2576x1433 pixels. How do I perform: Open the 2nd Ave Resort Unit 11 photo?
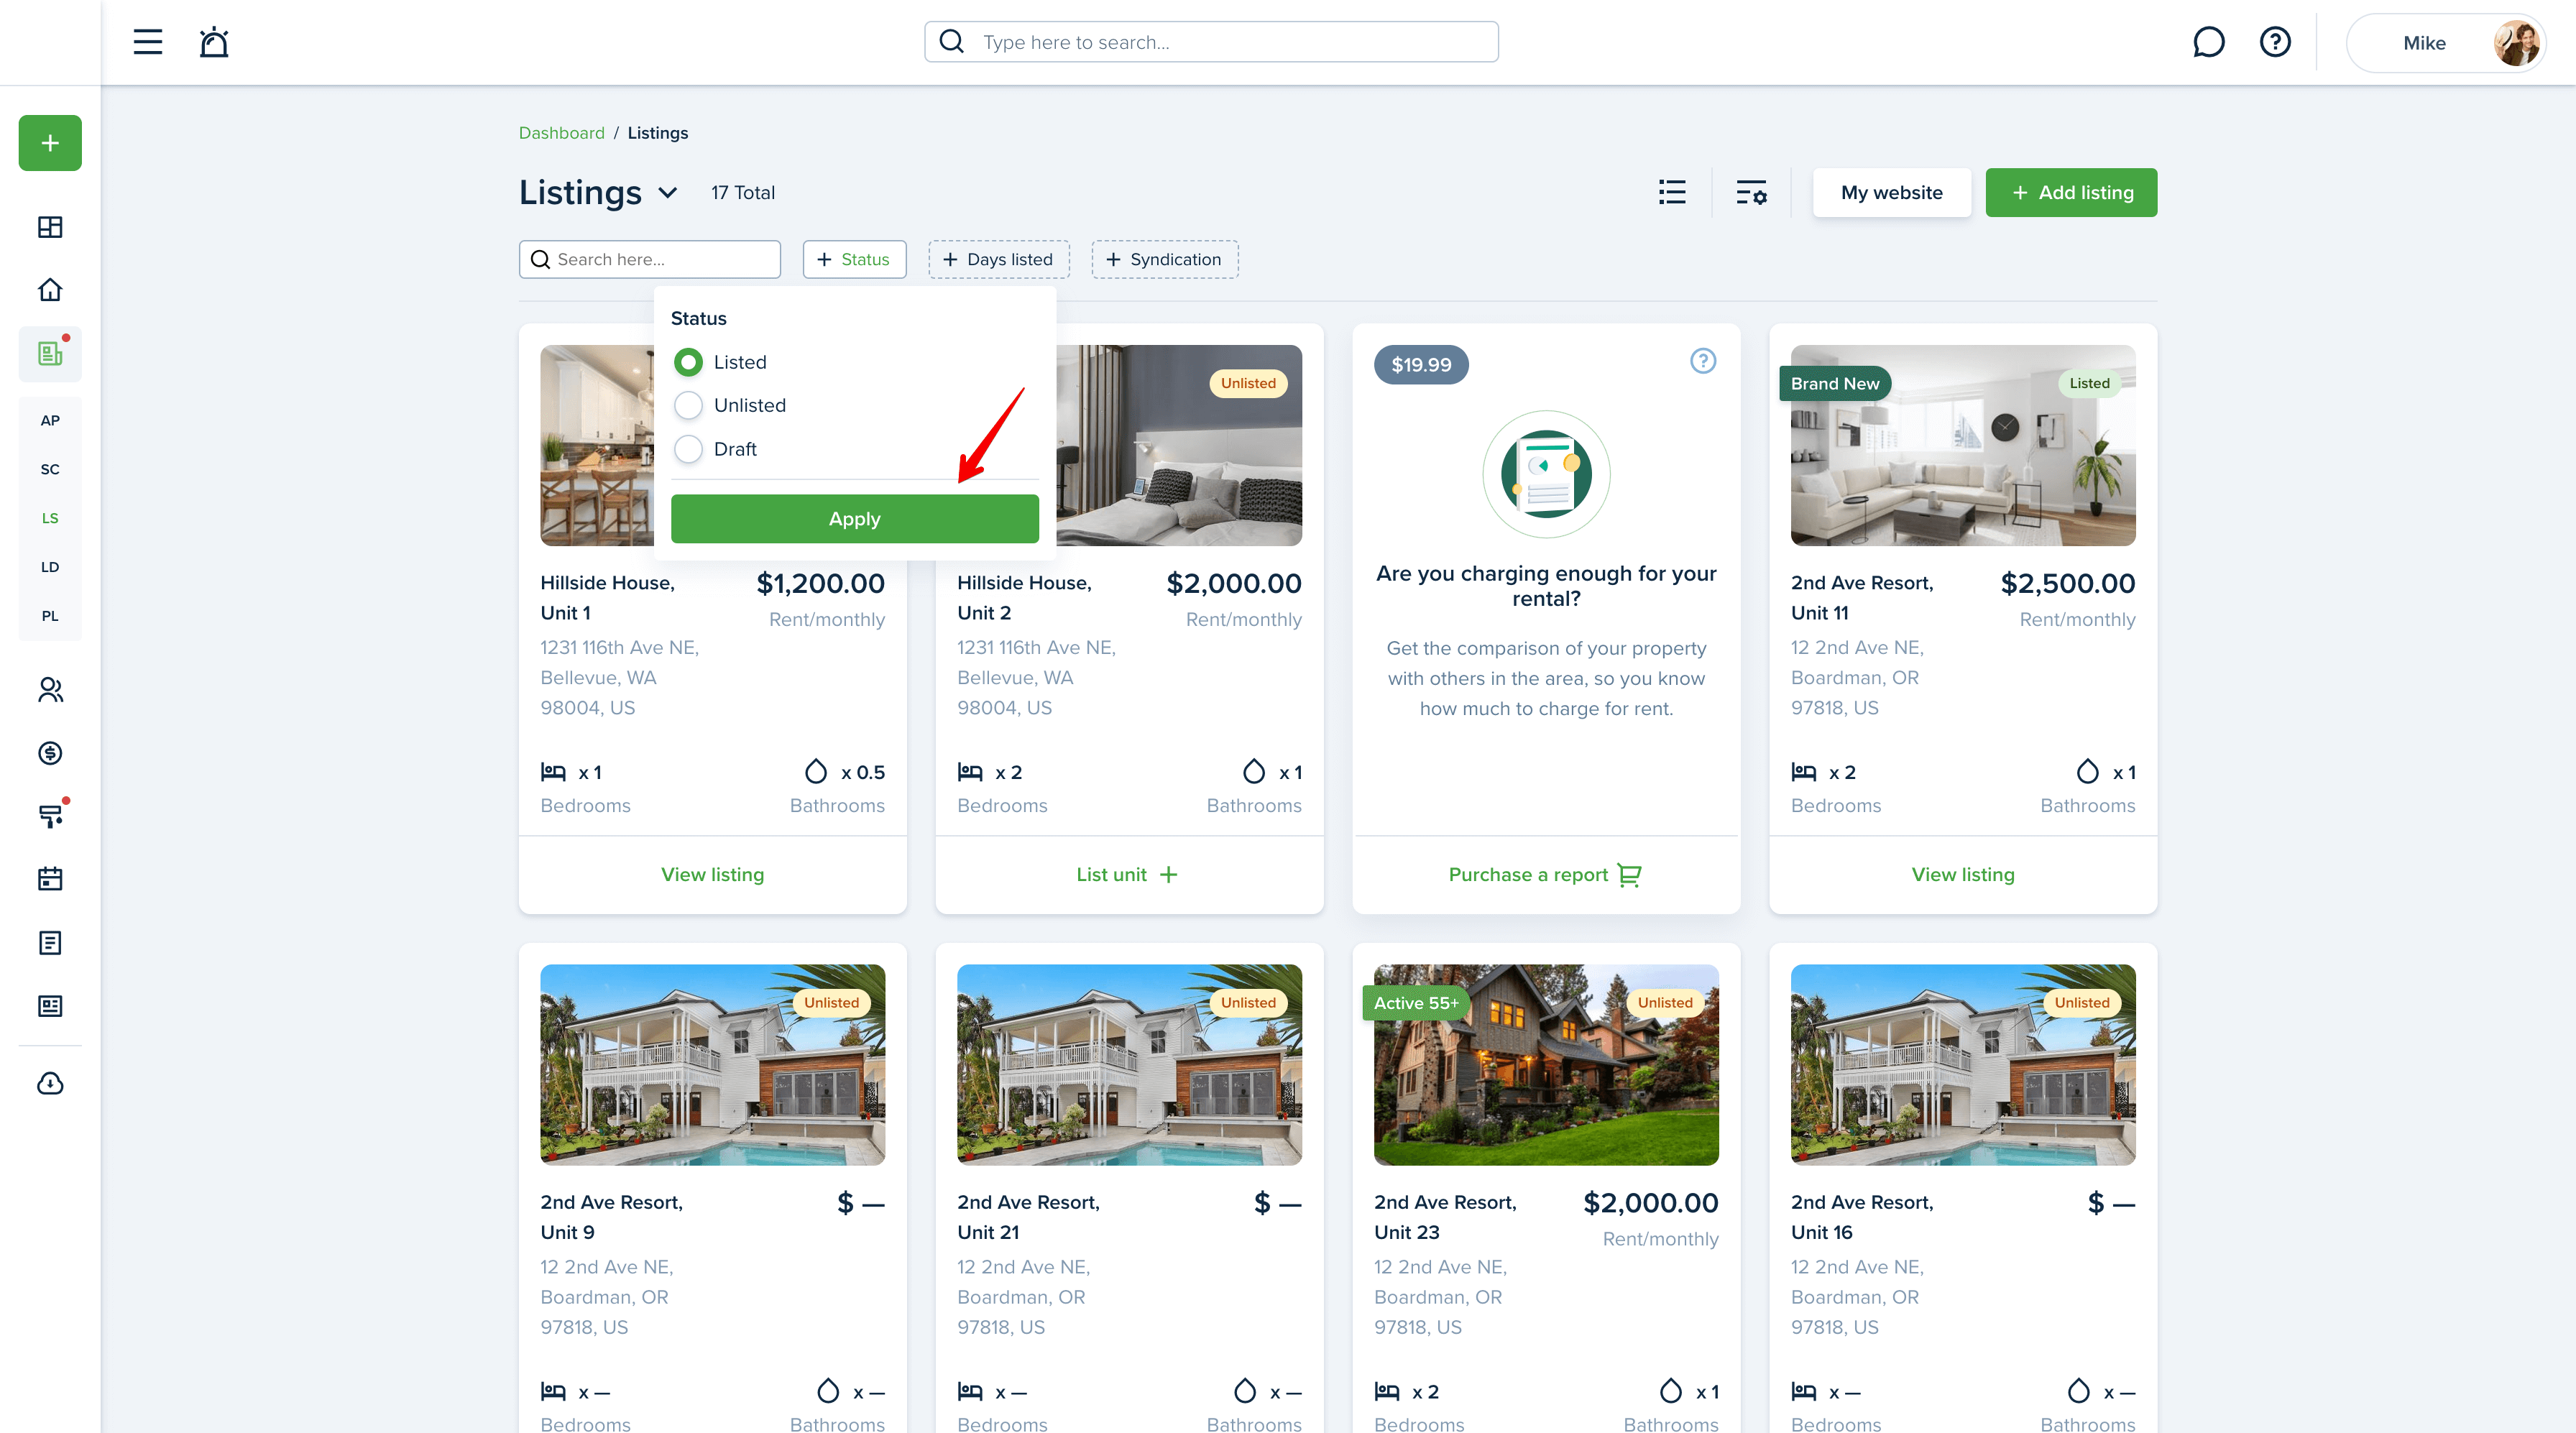pos(1962,445)
